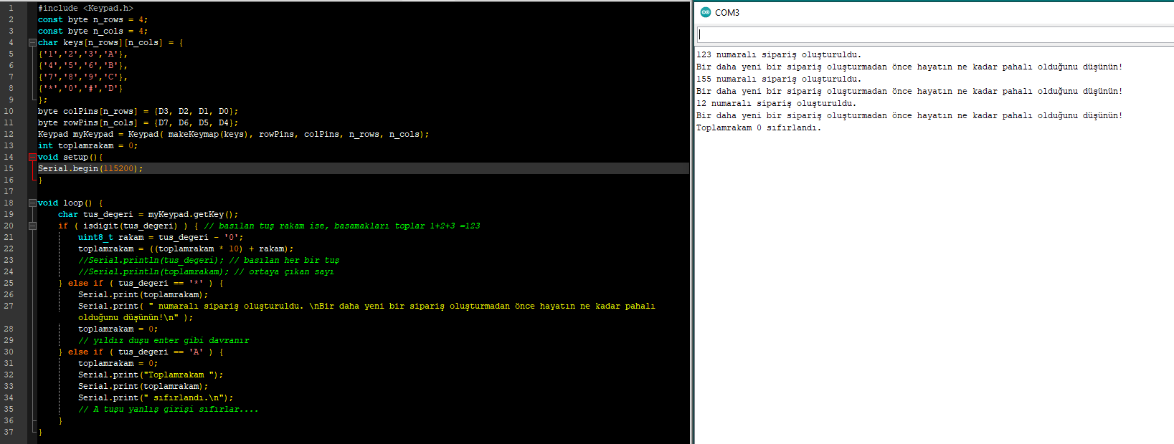Click "Toplamrakam 0 sıfırlandı" output line
Screen dimensions: 1174x444
[758, 128]
